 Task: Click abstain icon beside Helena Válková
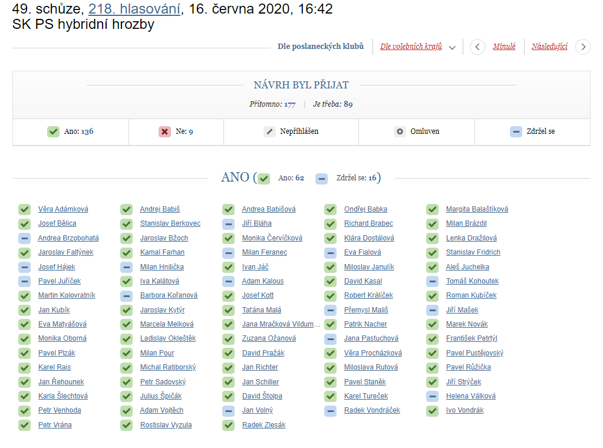pos(432,396)
